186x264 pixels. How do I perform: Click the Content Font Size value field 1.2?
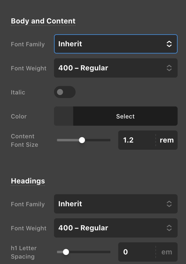click(x=137, y=140)
